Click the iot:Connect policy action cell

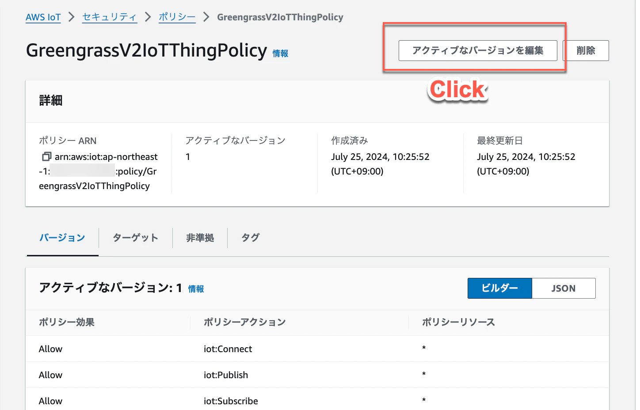(228, 349)
